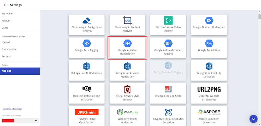Open Security settings
The width and height of the screenshot is (261, 126).
tap(6, 56)
